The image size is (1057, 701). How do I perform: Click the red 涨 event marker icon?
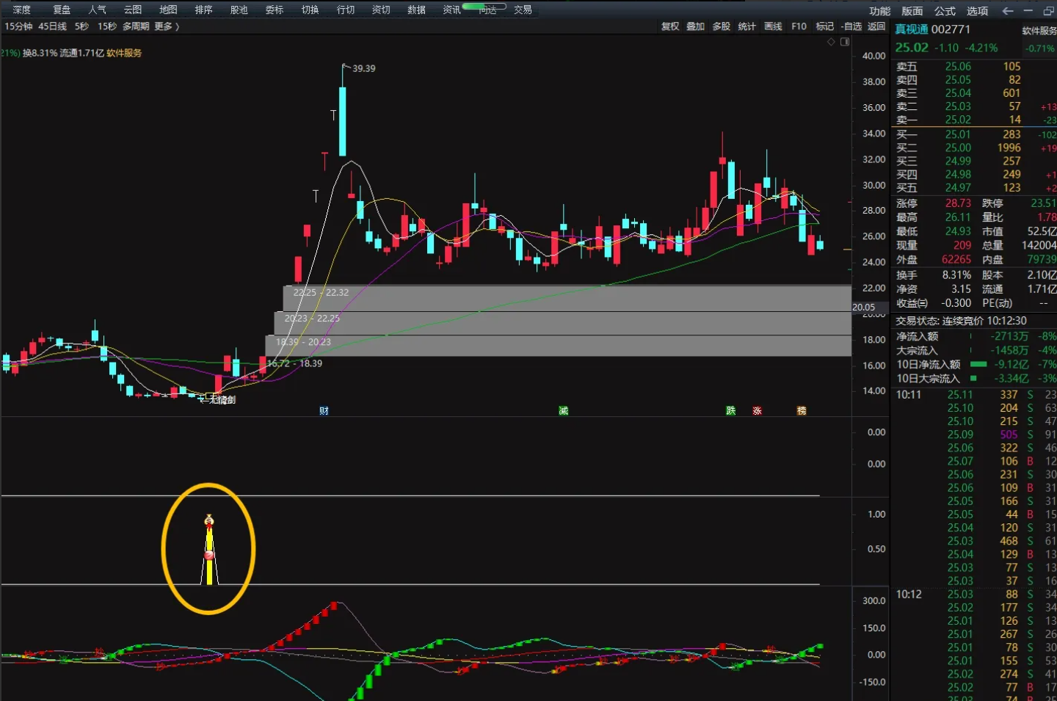coord(757,411)
